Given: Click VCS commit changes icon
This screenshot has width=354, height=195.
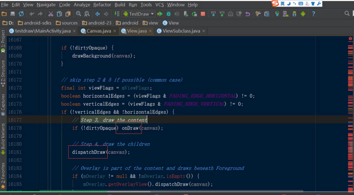Looking at the screenshot, I should point(222,14).
